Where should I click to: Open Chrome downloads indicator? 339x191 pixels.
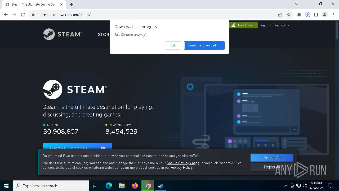[308, 15]
